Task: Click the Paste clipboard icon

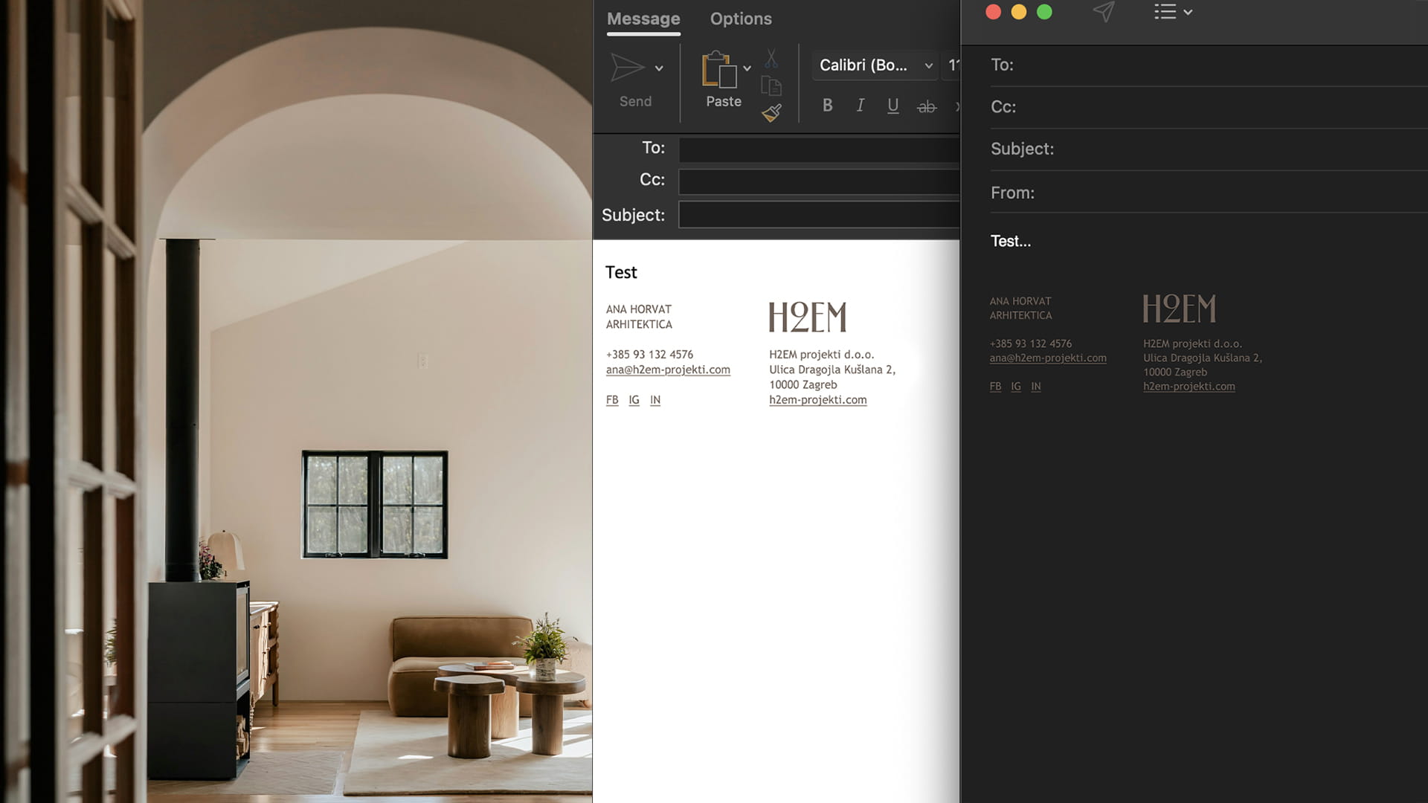Action: (x=718, y=69)
